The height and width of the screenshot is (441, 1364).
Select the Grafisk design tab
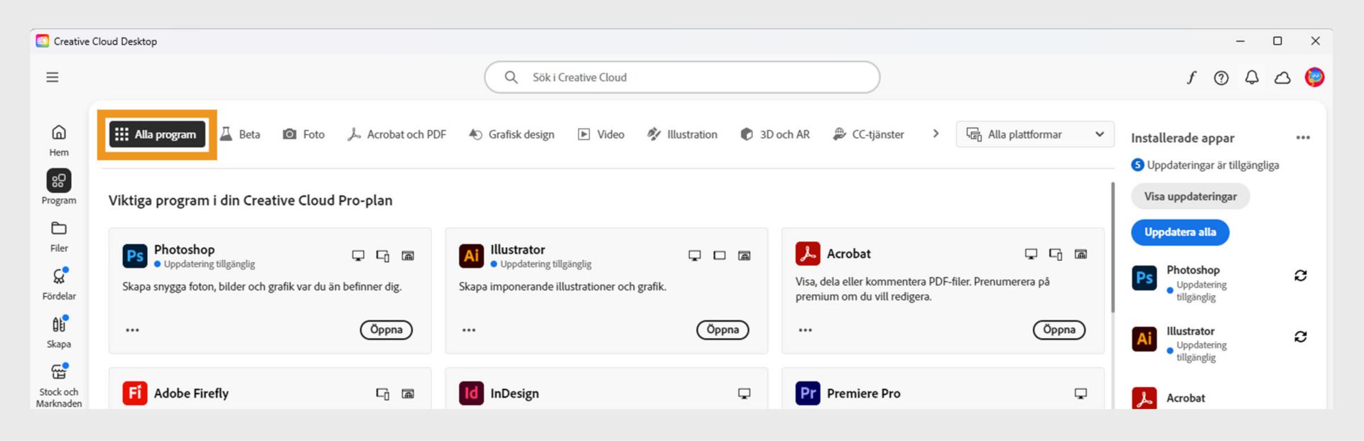(512, 134)
